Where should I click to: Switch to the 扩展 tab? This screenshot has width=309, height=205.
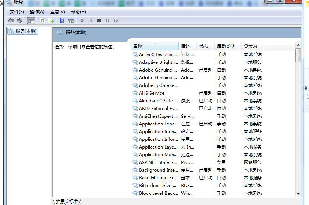pyautogui.click(x=60, y=201)
